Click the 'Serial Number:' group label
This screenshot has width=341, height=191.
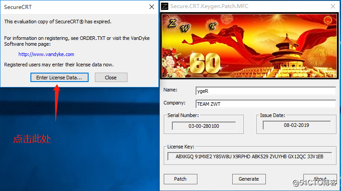pos(183,115)
